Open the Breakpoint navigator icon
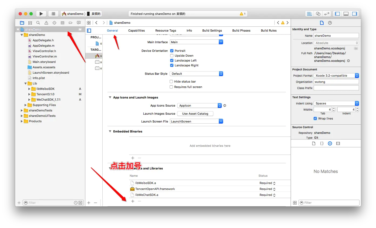 pos(70,23)
